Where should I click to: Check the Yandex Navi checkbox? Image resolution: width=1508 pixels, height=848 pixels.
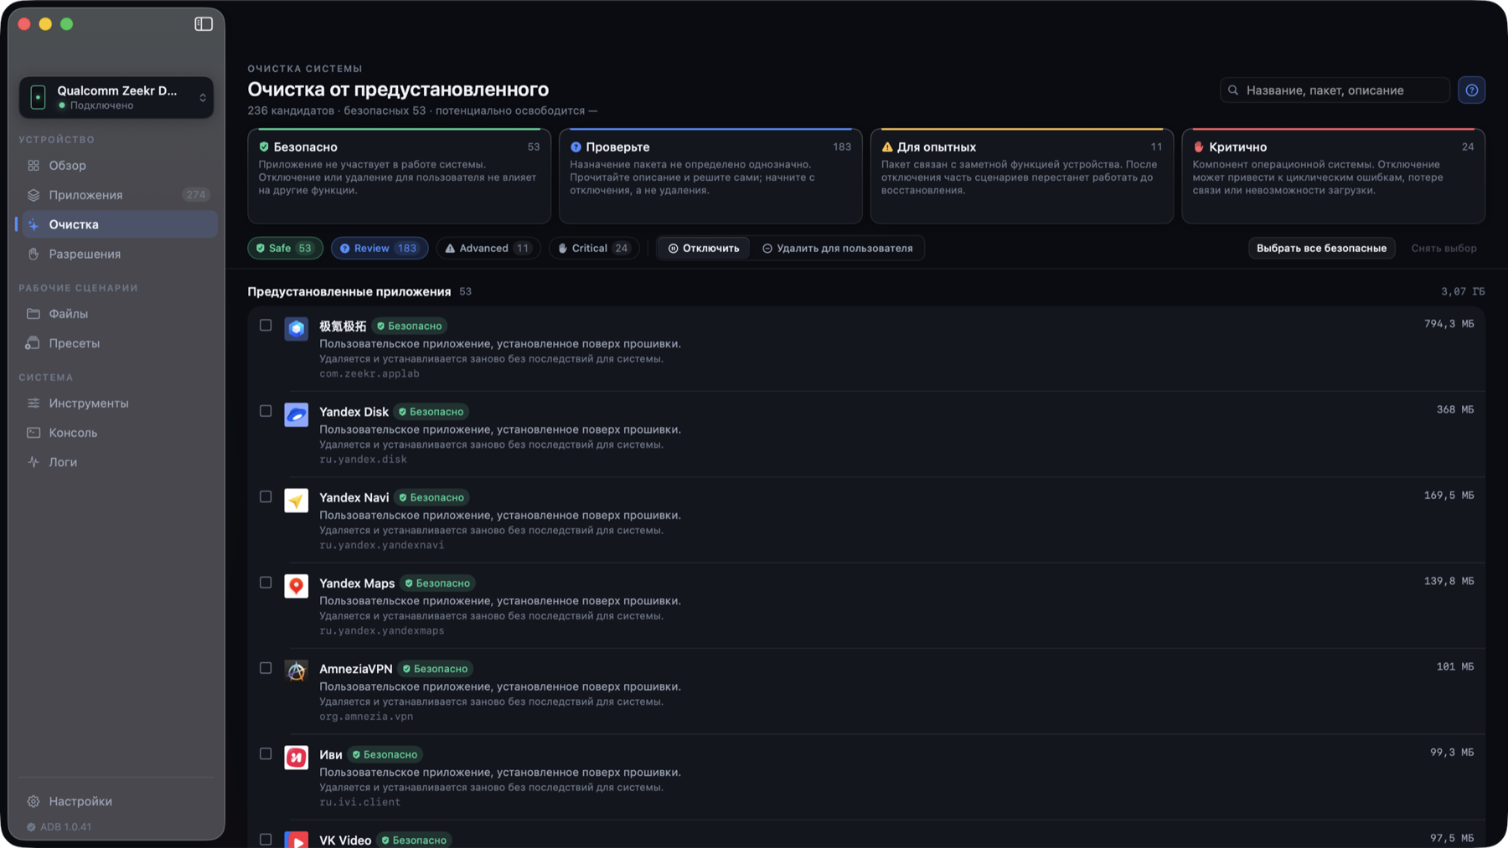[x=266, y=496]
